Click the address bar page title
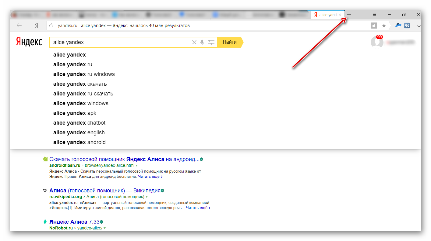431x241 pixels. (x=135, y=26)
